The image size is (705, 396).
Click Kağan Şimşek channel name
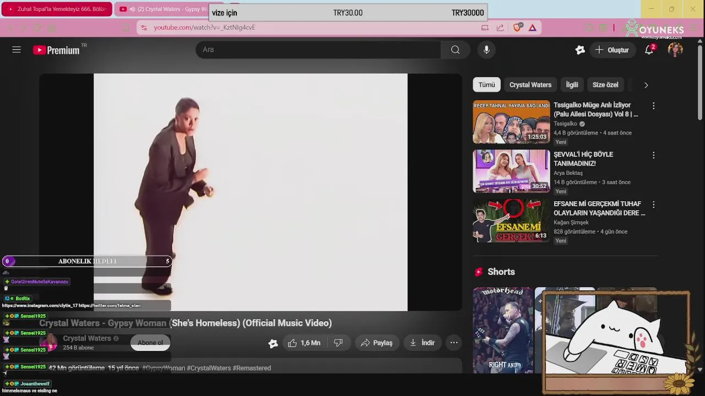coord(571,223)
